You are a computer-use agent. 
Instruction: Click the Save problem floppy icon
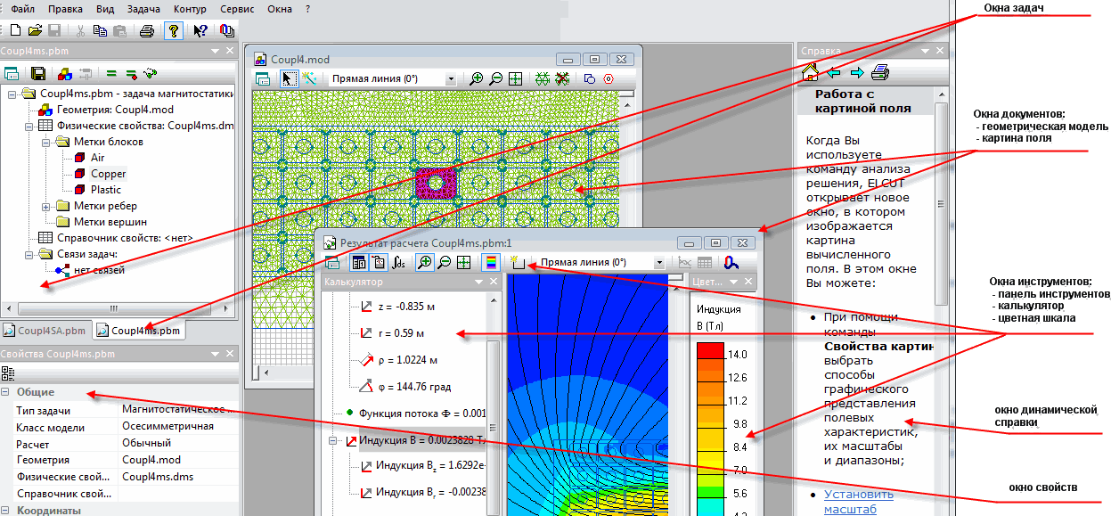[x=38, y=74]
